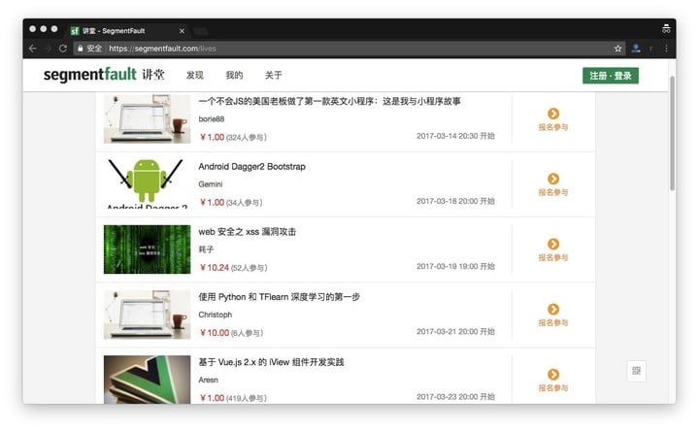Click the address bar URL field
Image resolution: width=699 pixels, height=431 pixels.
348,49
